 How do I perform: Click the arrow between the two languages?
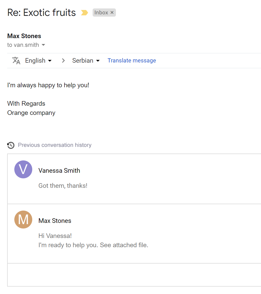(x=63, y=61)
